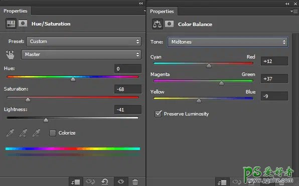Click the Lightness value field showing -41

click(128, 109)
